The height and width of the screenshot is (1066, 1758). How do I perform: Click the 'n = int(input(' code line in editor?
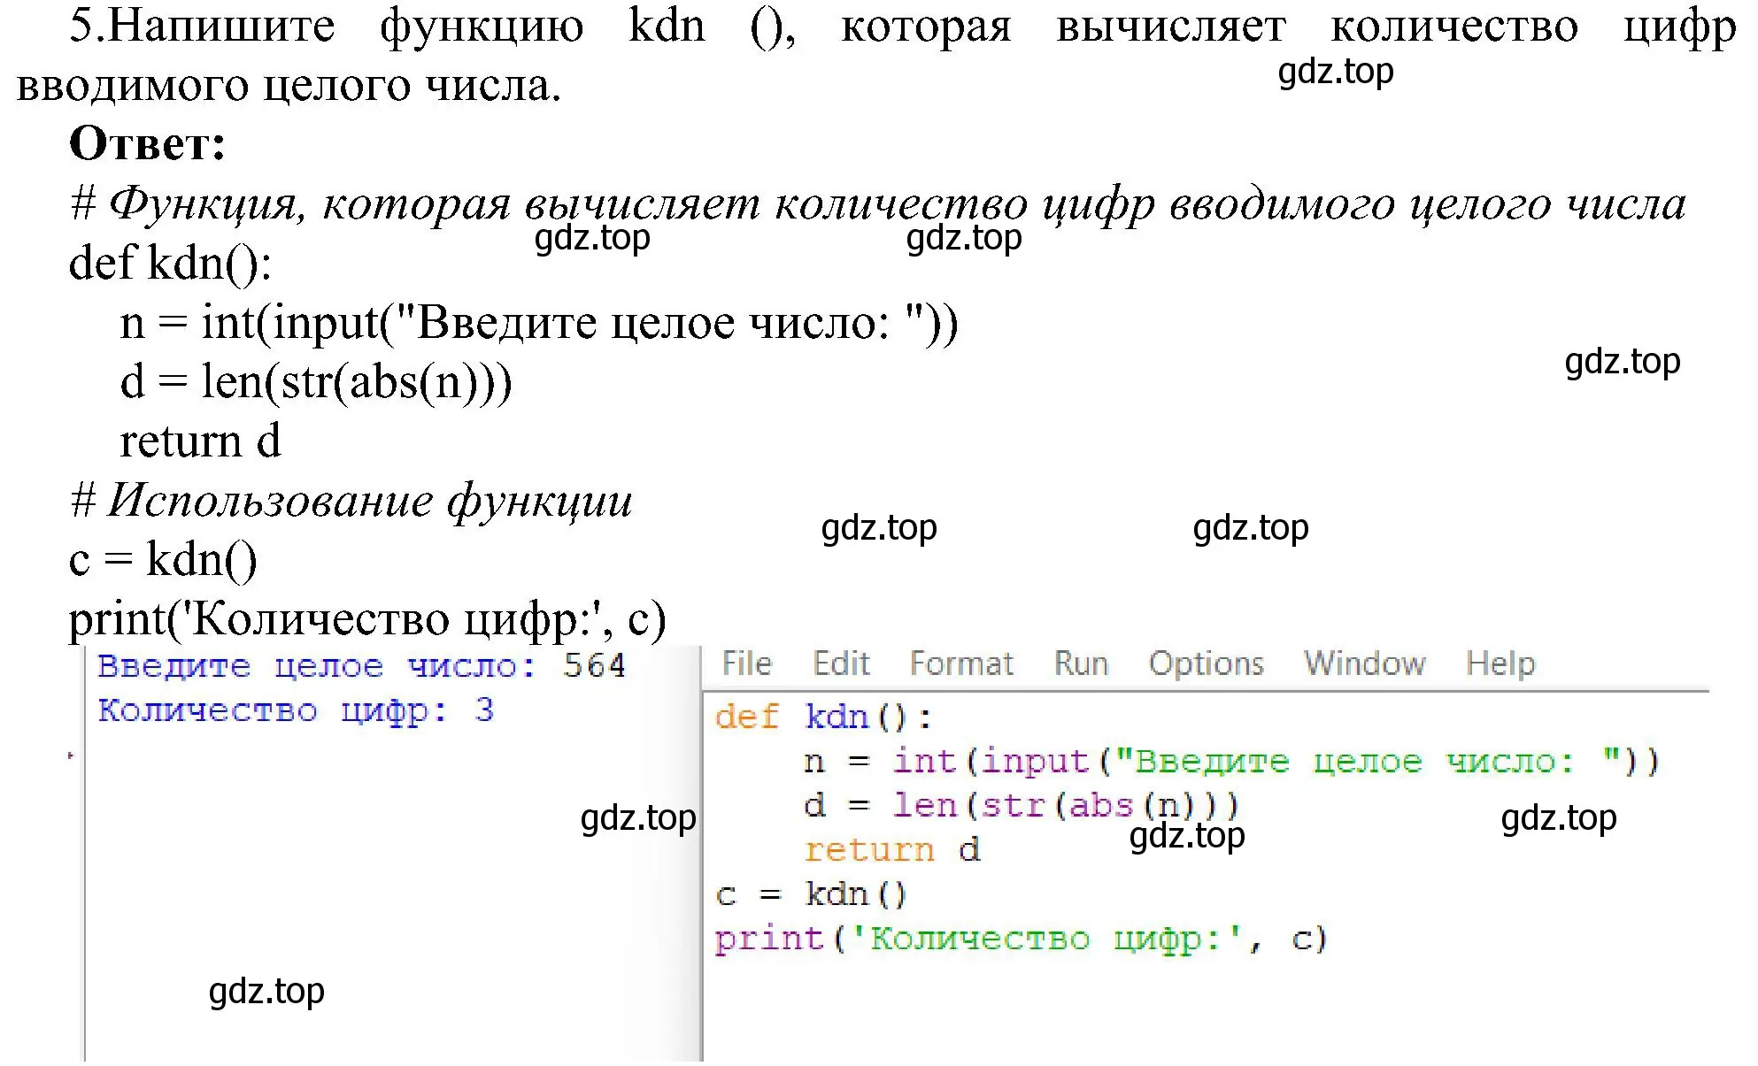point(1230,762)
